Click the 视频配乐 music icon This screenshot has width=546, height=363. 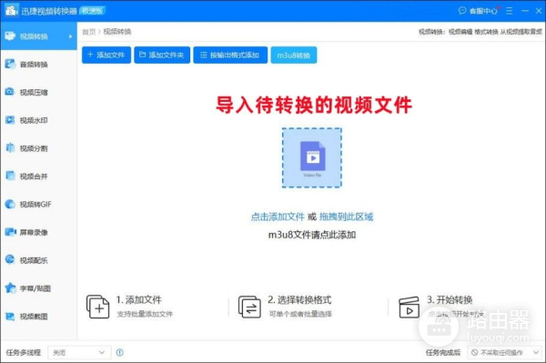[10, 259]
